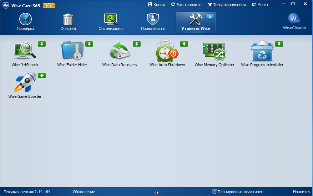The image size is (313, 196).
Task: Launch Wise Folder Hider utility
Action: [x=72, y=51]
